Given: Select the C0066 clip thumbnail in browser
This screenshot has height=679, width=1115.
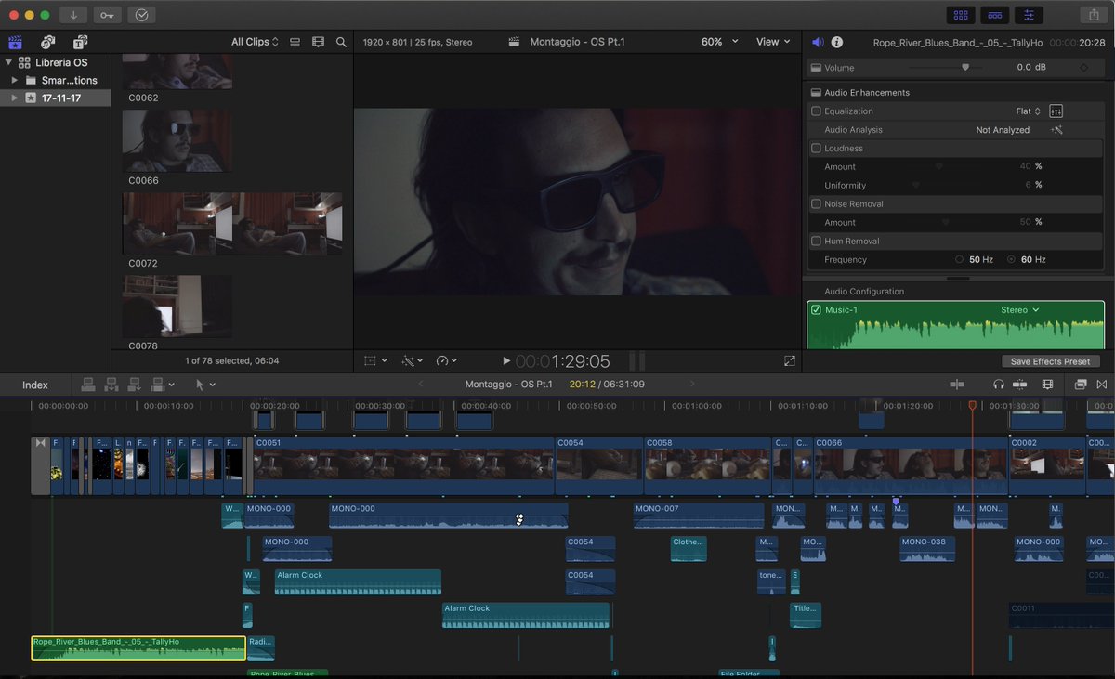Looking at the screenshot, I should [177, 140].
